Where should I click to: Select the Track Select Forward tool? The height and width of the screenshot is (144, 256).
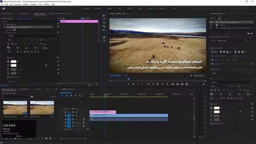pyautogui.click(x=104, y=19)
